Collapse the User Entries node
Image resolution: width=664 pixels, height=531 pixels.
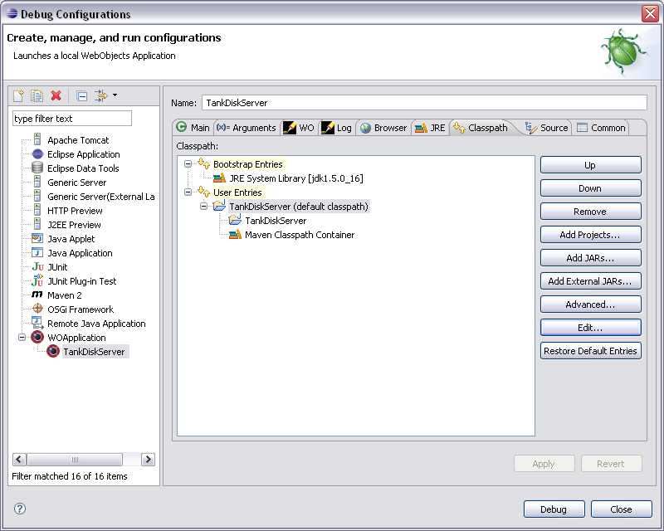click(188, 192)
